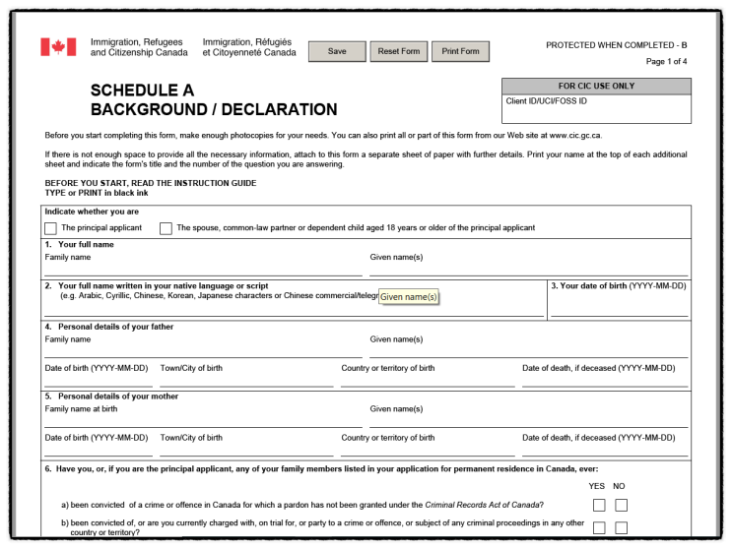The width and height of the screenshot is (732, 549).
Task: Click father's Date of death field
Action: pyautogui.click(x=605, y=381)
